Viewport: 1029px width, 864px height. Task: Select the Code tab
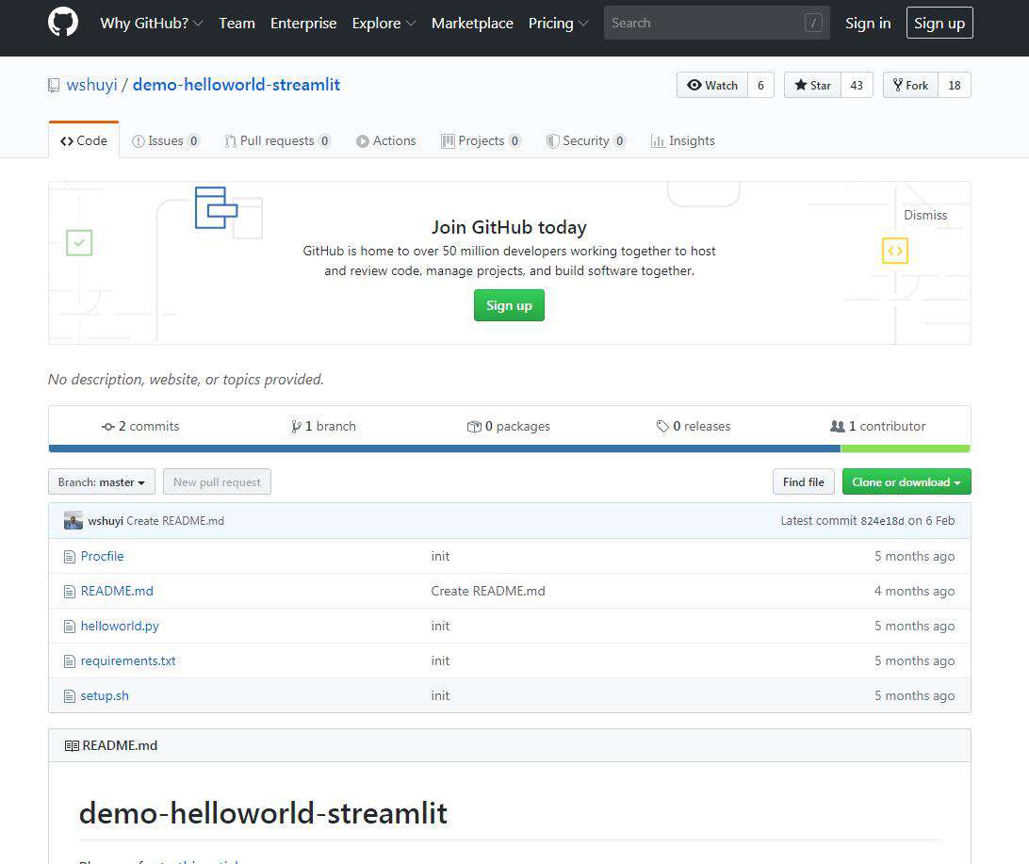(83, 140)
